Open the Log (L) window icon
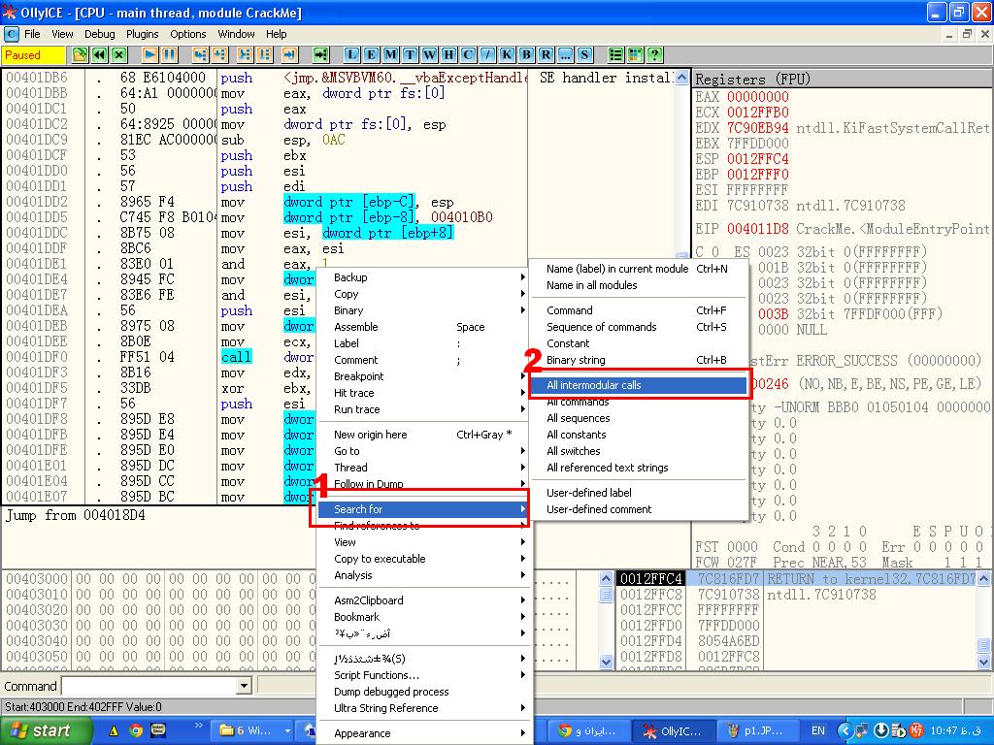 [x=351, y=55]
